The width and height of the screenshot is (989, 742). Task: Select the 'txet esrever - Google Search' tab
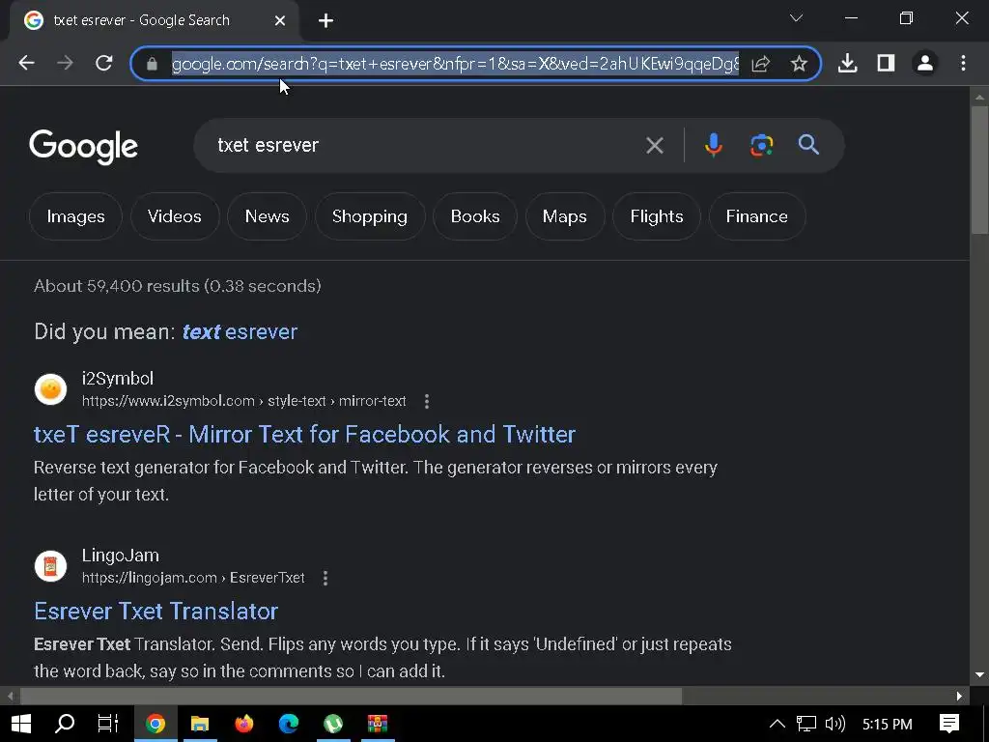click(155, 21)
